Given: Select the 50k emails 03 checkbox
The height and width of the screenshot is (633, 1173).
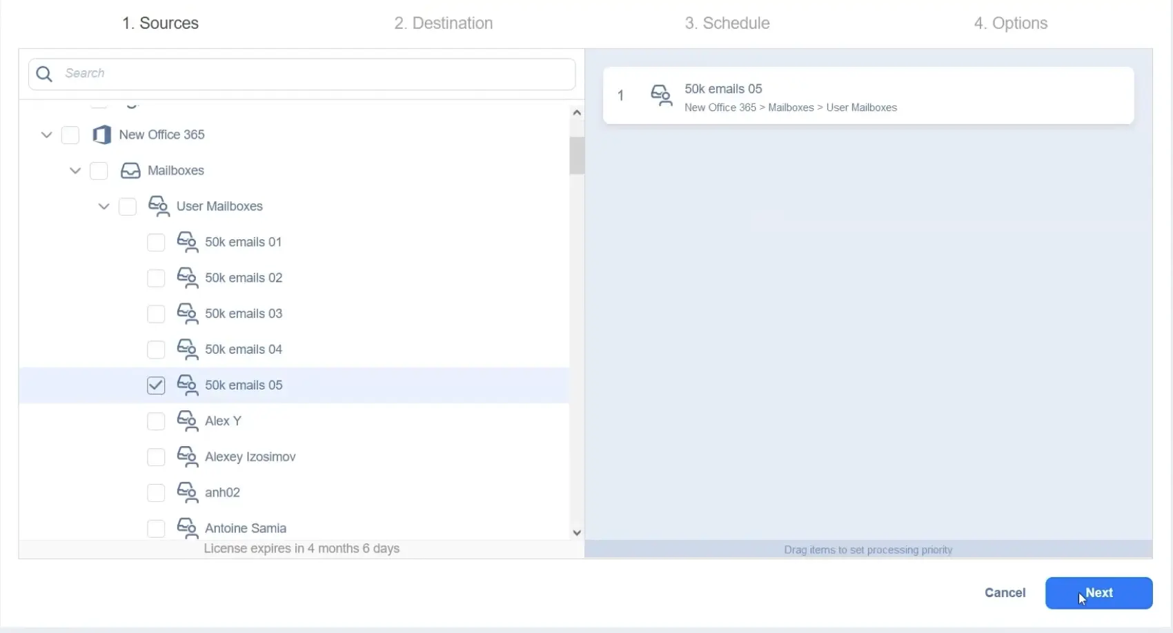Looking at the screenshot, I should coord(156,314).
